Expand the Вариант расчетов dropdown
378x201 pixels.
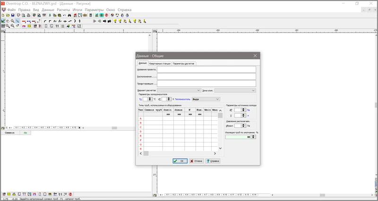coord(198,90)
